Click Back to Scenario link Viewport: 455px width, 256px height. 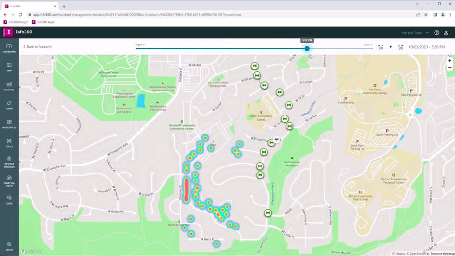click(37, 47)
